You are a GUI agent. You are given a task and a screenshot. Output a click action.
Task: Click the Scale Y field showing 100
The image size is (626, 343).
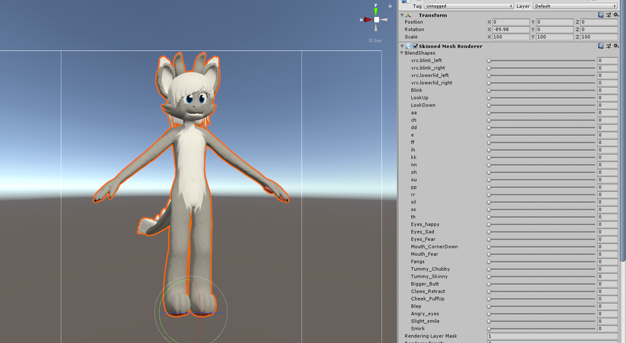click(x=554, y=37)
